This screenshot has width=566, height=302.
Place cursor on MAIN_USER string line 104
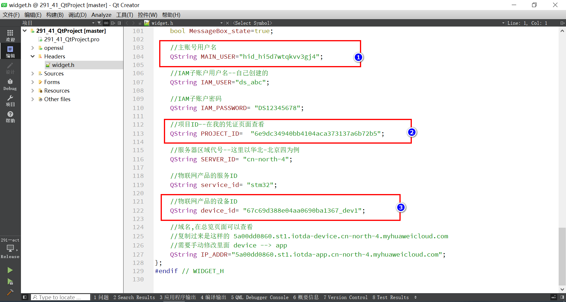coord(246,57)
